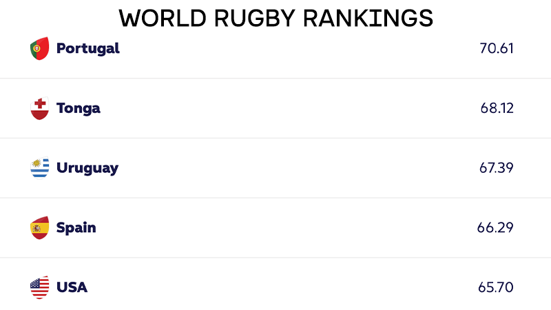Click the word RANKINGS in the title
Screen dimensions: 551x310
[368, 19]
